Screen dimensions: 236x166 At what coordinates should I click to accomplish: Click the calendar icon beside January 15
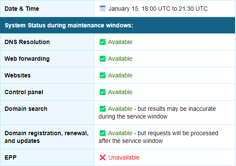click(102, 9)
